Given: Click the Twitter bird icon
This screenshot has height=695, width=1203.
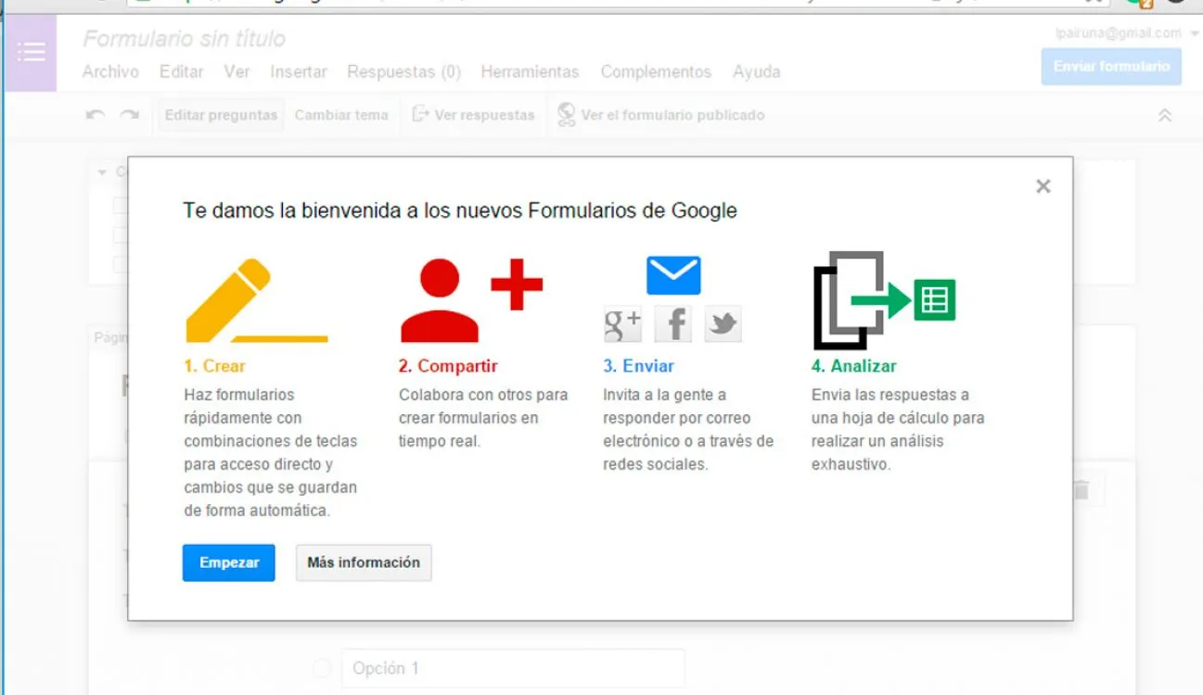Looking at the screenshot, I should (x=723, y=323).
